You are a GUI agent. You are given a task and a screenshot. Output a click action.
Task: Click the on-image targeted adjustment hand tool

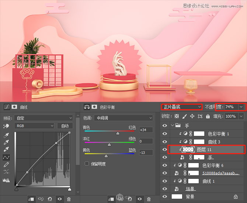click(x=6, y=125)
